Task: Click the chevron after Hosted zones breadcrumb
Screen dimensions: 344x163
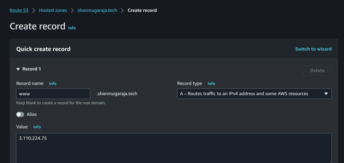Action: [73, 10]
